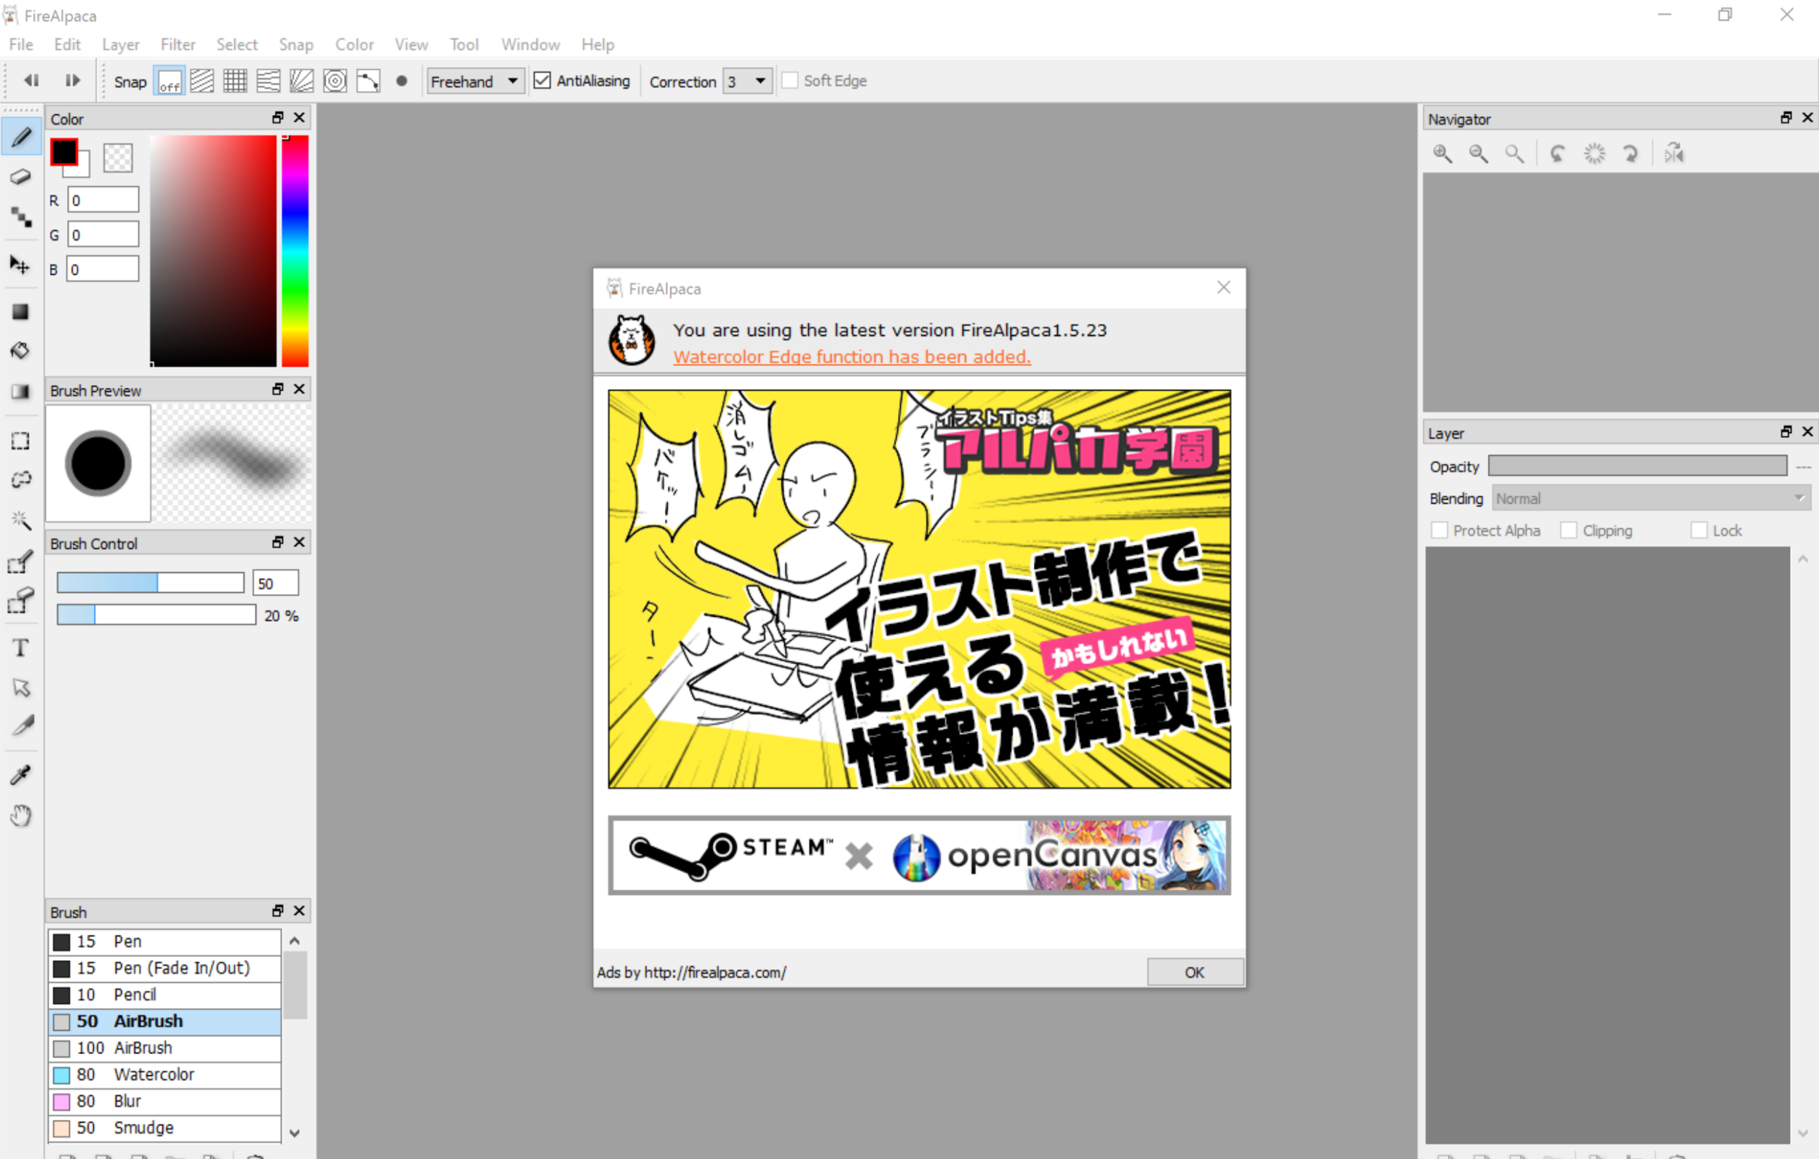Adjust the brush opacity 20% slider
Image resolution: width=1819 pixels, height=1159 pixels.
click(x=156, y=615)
